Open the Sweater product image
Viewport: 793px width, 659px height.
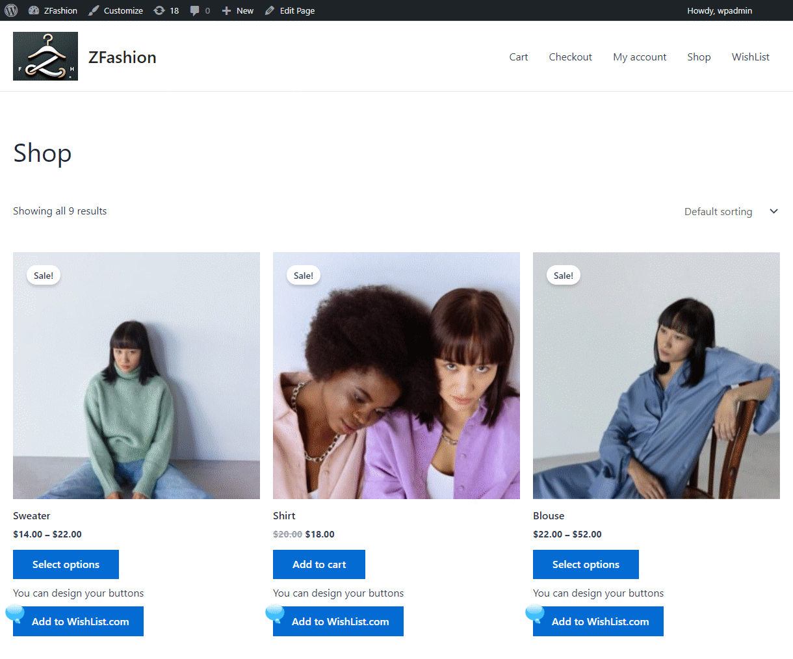(136, 376)
